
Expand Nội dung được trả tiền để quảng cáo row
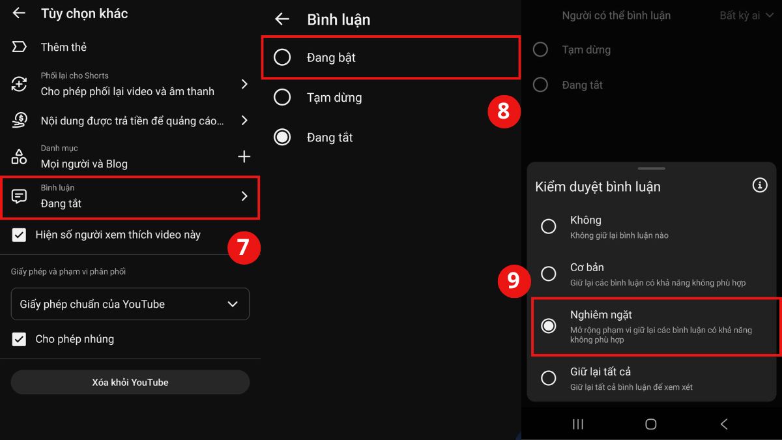point(244,120)
